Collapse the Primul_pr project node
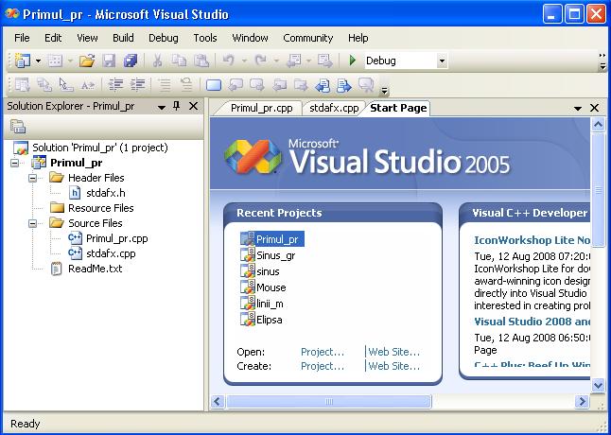This screenshot has height=435, width=611. pyautogui.click(x=15, y=163)
